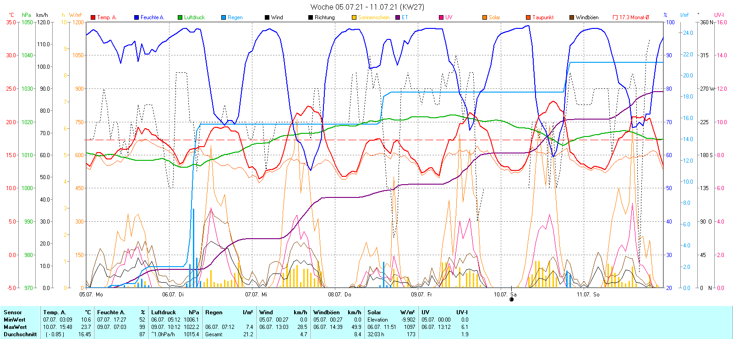Click the blue Feuchte A. legend swatch
Image resolution: width=733 pixels, height=339 pixels.
click(137, 17)
